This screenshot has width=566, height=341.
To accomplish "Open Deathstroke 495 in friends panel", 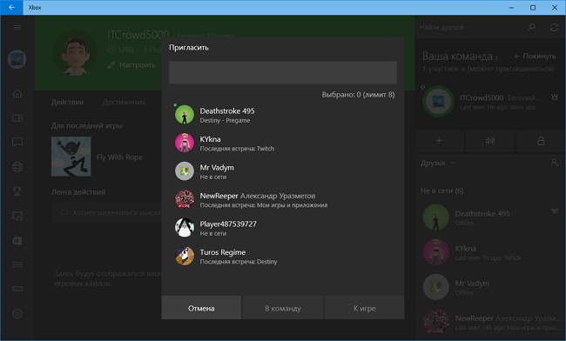I will tap(490, 217).
